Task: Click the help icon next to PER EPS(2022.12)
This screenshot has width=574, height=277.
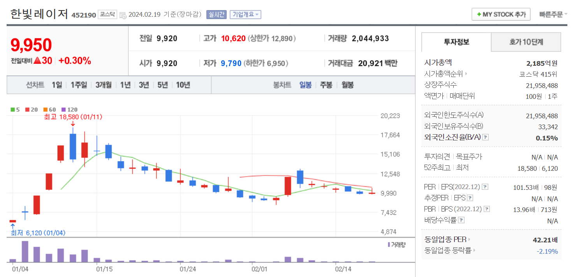Action: (x=485, y=187)
